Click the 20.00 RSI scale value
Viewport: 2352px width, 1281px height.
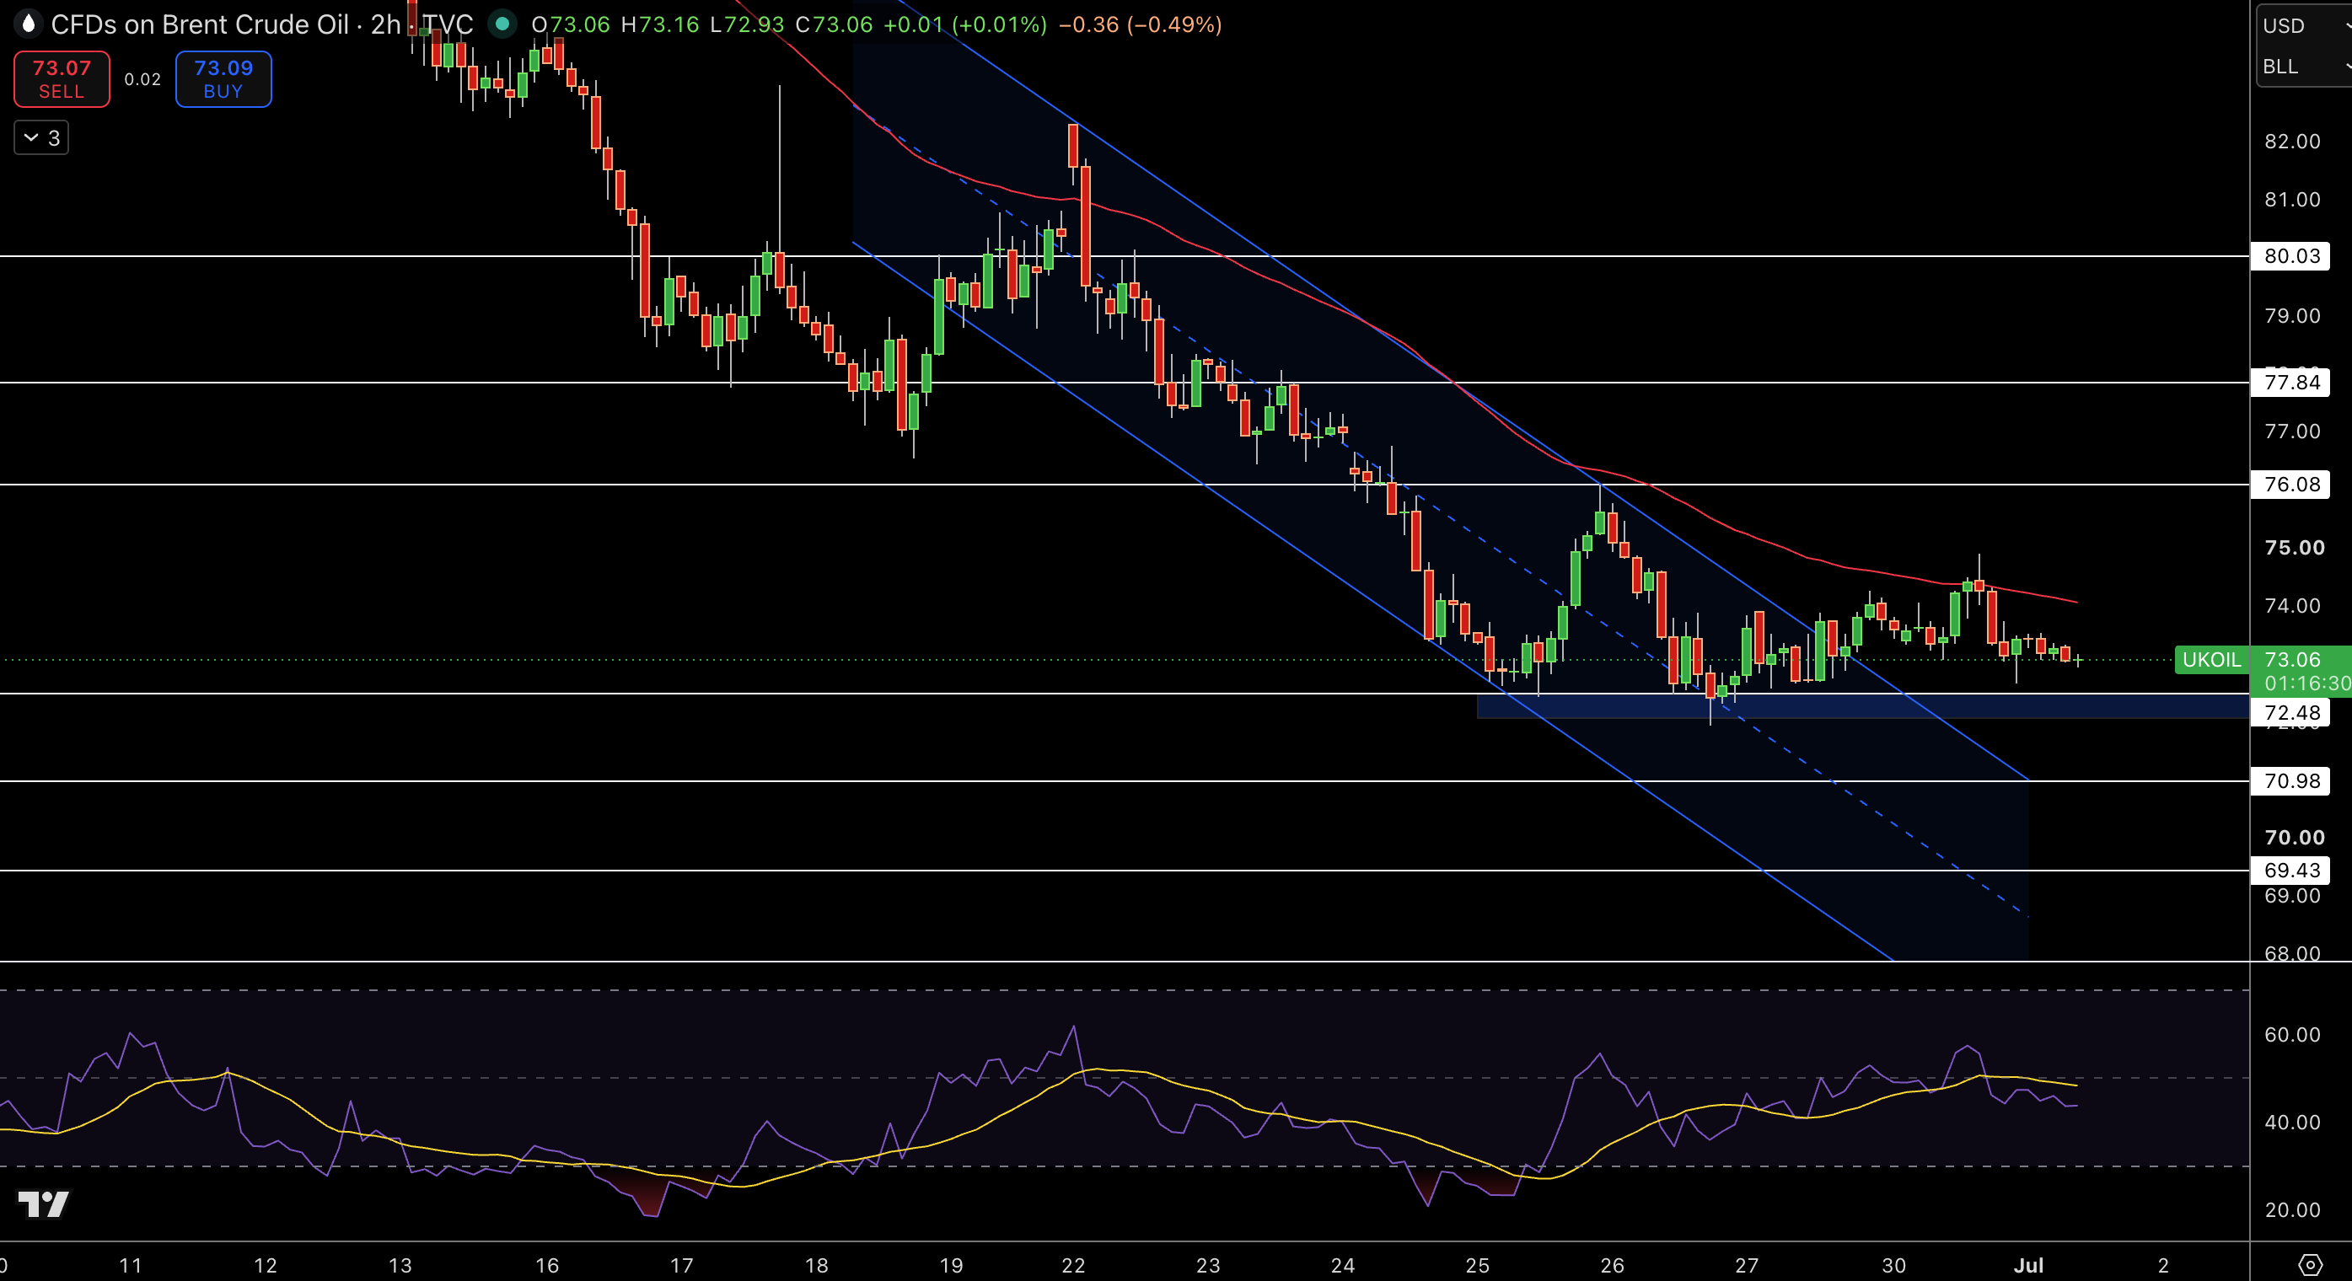point(2292,1209)
